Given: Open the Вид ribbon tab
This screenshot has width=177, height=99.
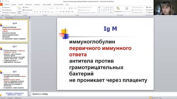Looking at the screenshot, I should [67, 4].
